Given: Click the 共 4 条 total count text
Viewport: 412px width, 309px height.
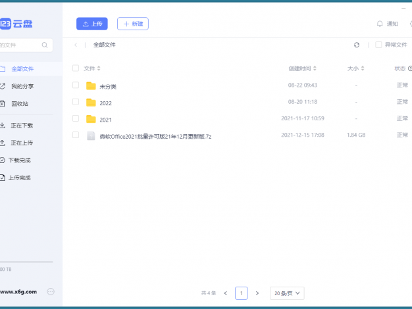Looking at the screenshot, I should pos(209,293).
